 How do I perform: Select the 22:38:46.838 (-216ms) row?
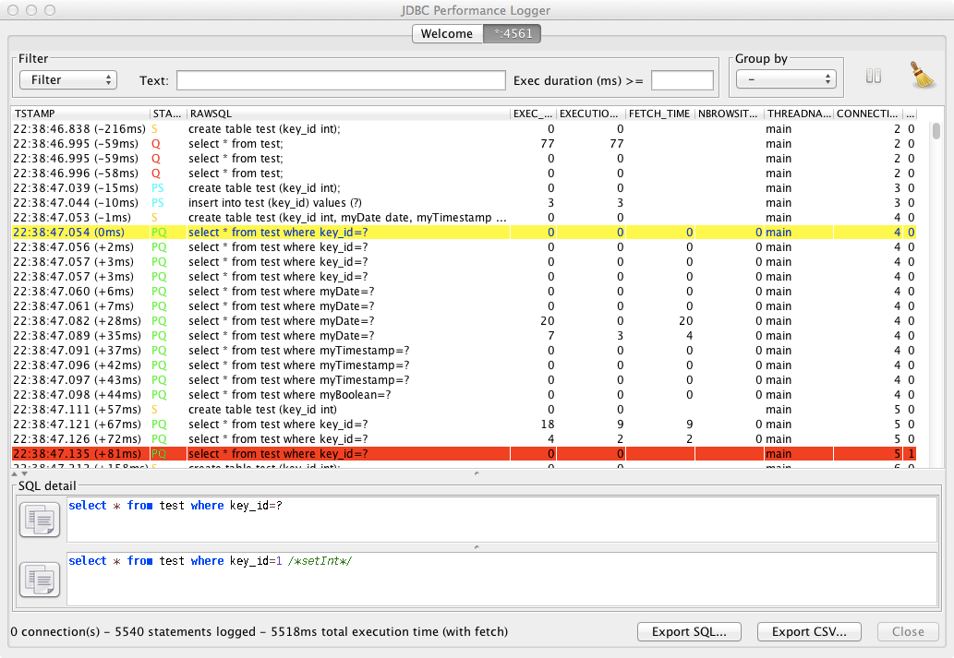point(465,129)
